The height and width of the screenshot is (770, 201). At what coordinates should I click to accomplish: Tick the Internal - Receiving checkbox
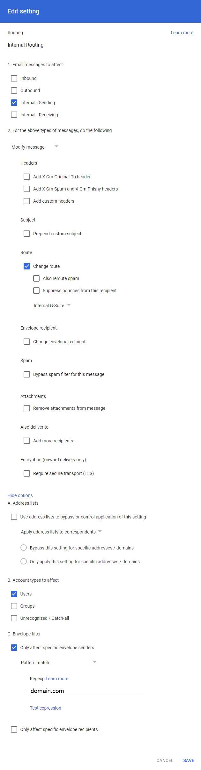tap(14, 115)
